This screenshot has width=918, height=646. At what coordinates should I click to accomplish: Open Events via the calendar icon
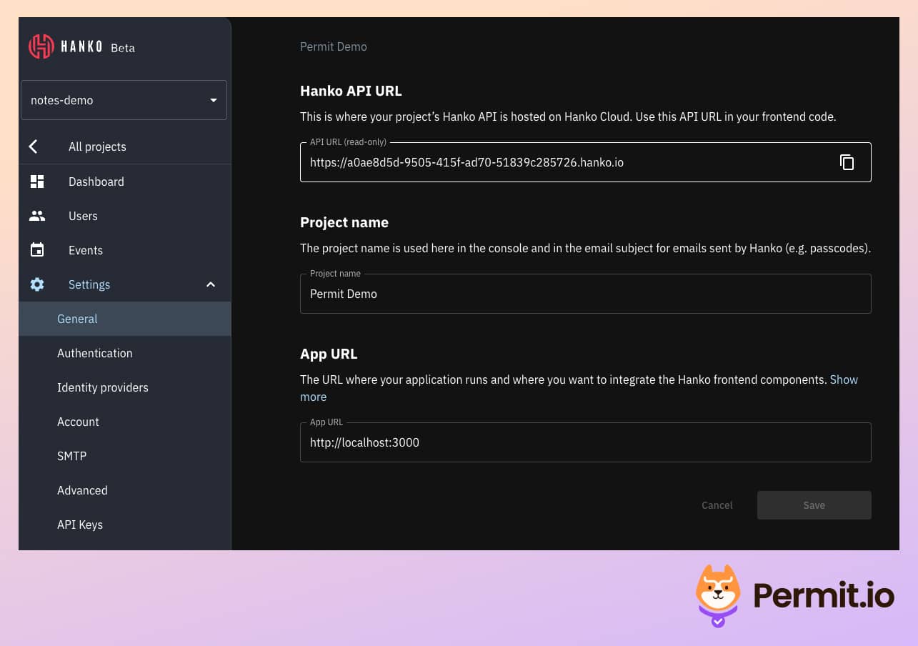(37, 250)
